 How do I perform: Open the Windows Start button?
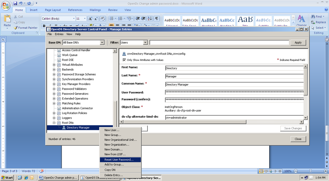pyautogui.click(x=7, y=178)
